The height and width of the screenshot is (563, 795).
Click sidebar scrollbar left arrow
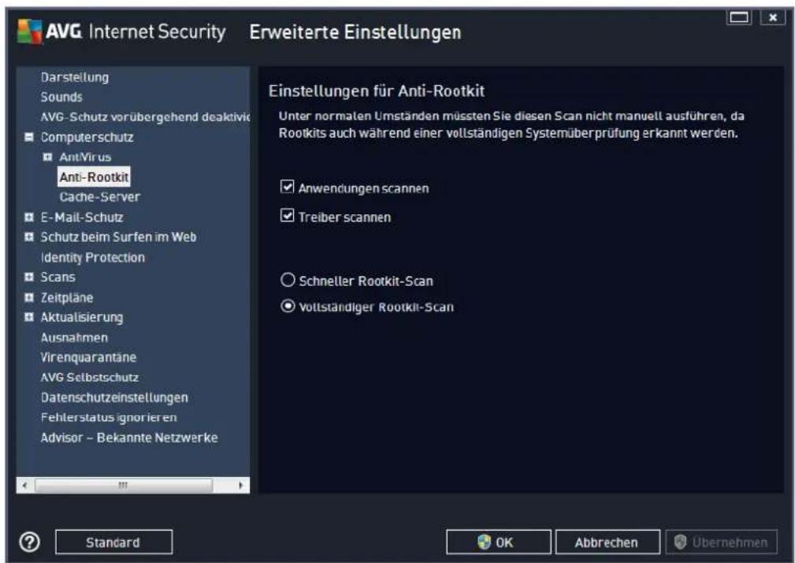(24, 485)
